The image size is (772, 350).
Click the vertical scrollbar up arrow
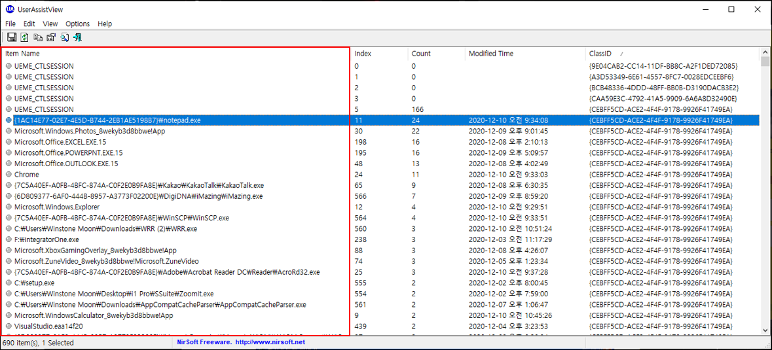point(765,52)
